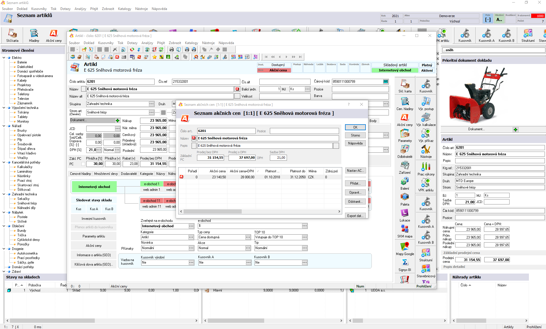
Task: Click the Storno button
Action: click(355, 135)
